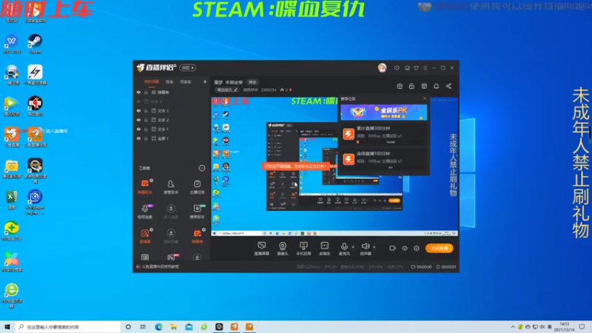Show the hidden 文本 4 layer
This screenshot has width=592, height=333.
[138, 101]
